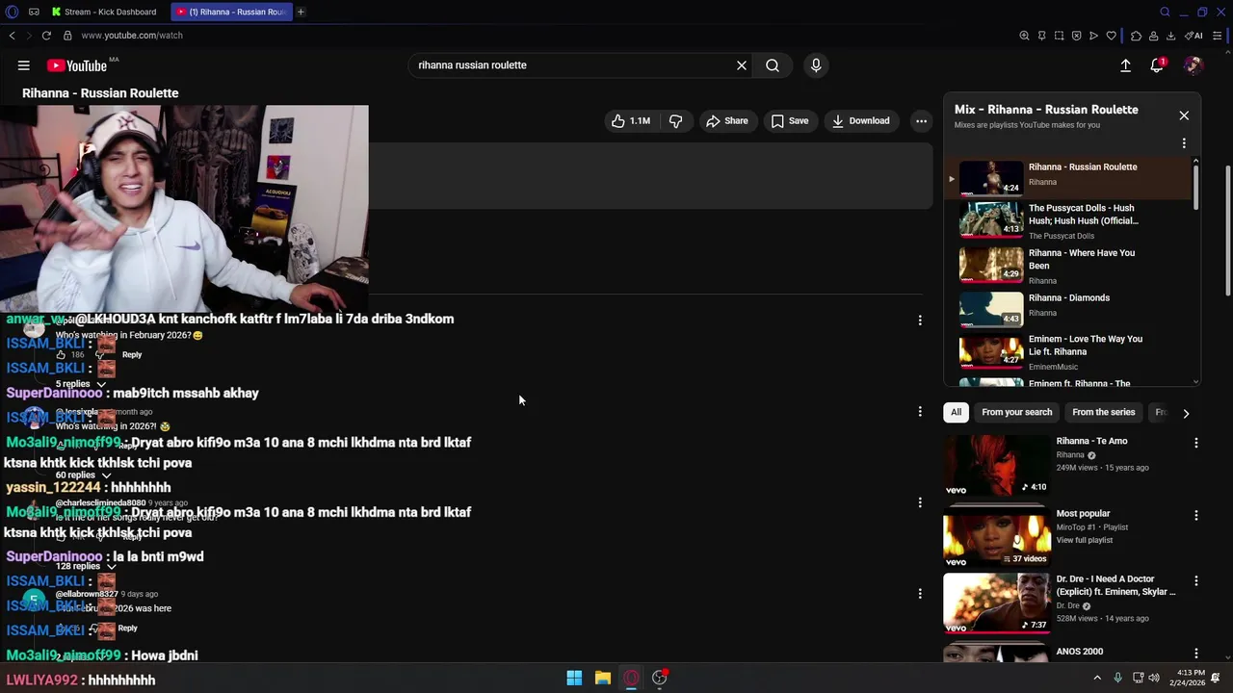Play Eminem - Love The Way You Lie
The image size is (1233, 693).
(1069, 352)
